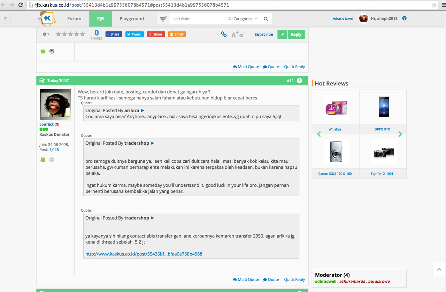Show previous Hot Reviews with left arrow
446x292 pixels.
[x=319, y=134]
